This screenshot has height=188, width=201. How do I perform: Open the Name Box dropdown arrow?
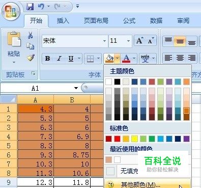(x=76, y=88)
